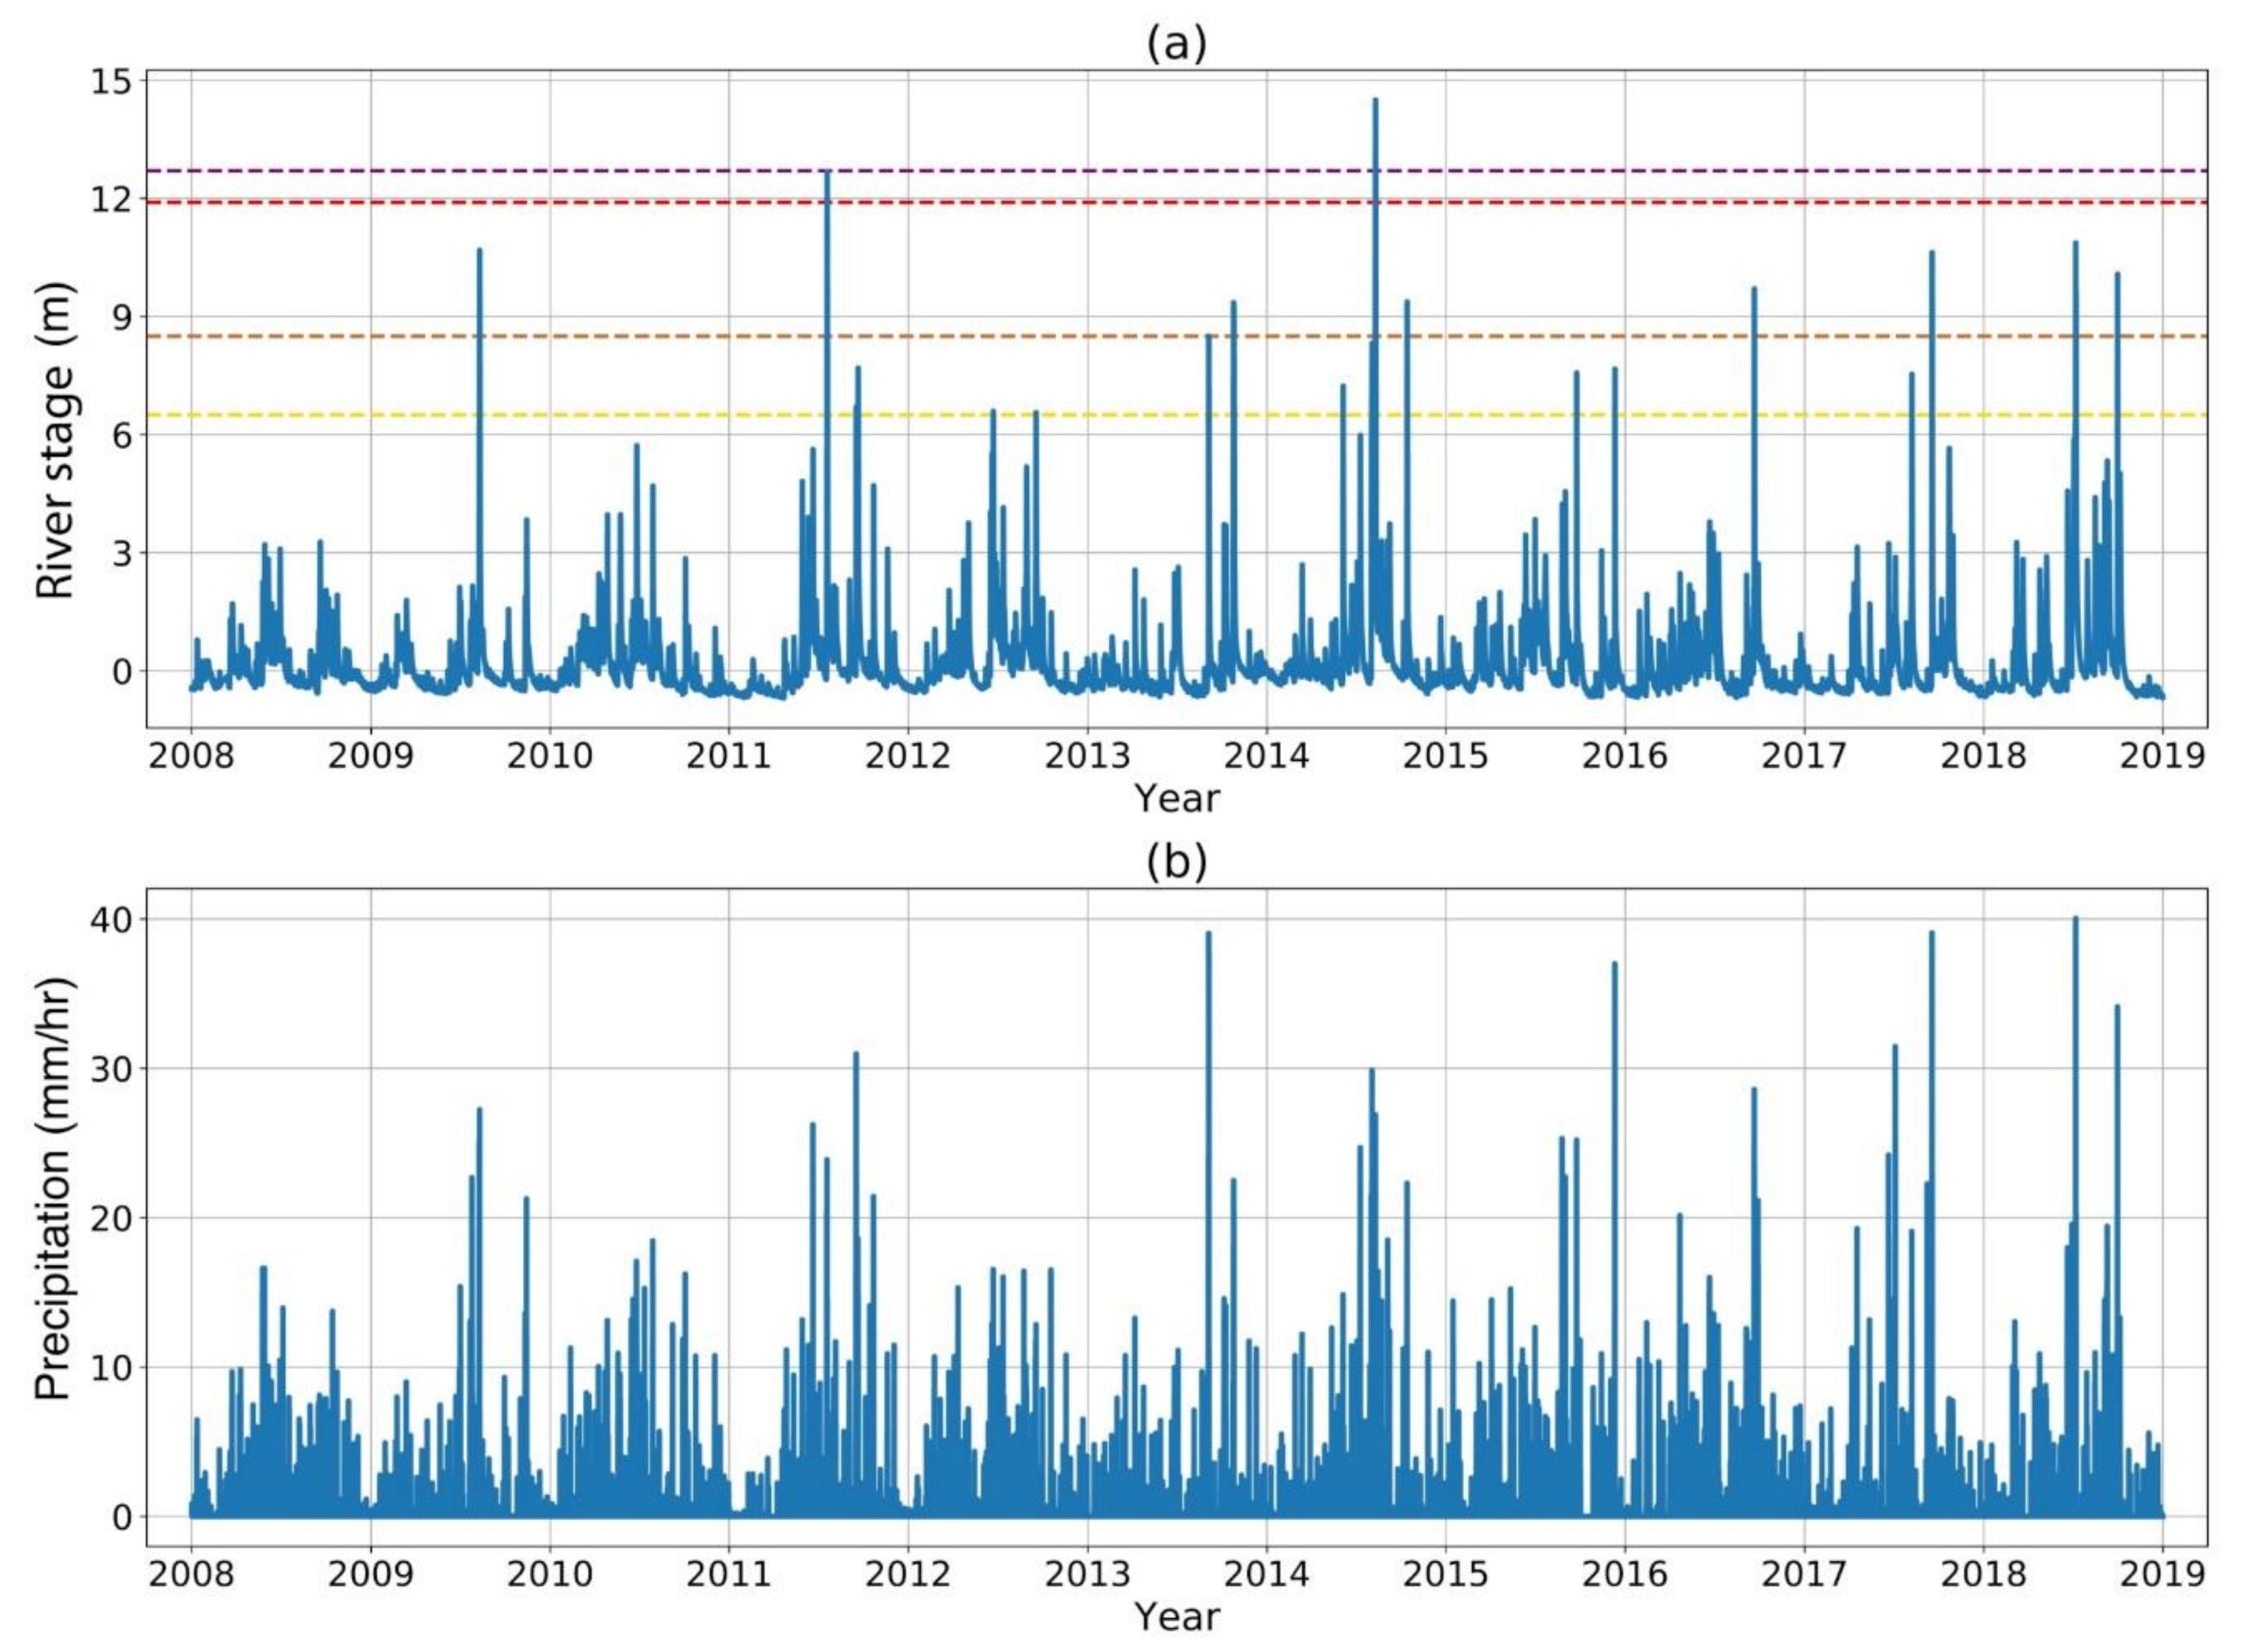Click the Year label under bottom plot

(1177, 1616)
